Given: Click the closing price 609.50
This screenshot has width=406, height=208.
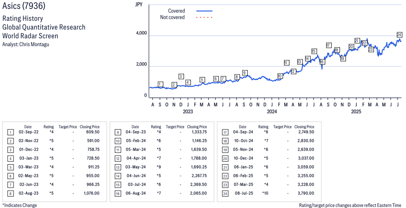Looking at the screenshot, I should (93, 132).
